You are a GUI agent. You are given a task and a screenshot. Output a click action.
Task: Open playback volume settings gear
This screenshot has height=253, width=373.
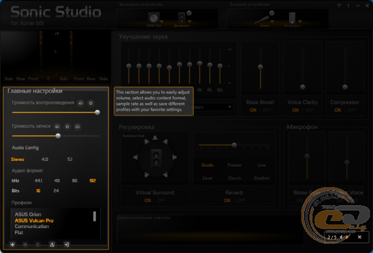(90, 103)
